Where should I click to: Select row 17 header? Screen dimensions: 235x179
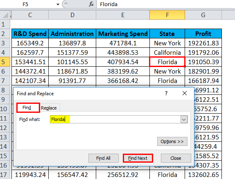pos(5,175)
